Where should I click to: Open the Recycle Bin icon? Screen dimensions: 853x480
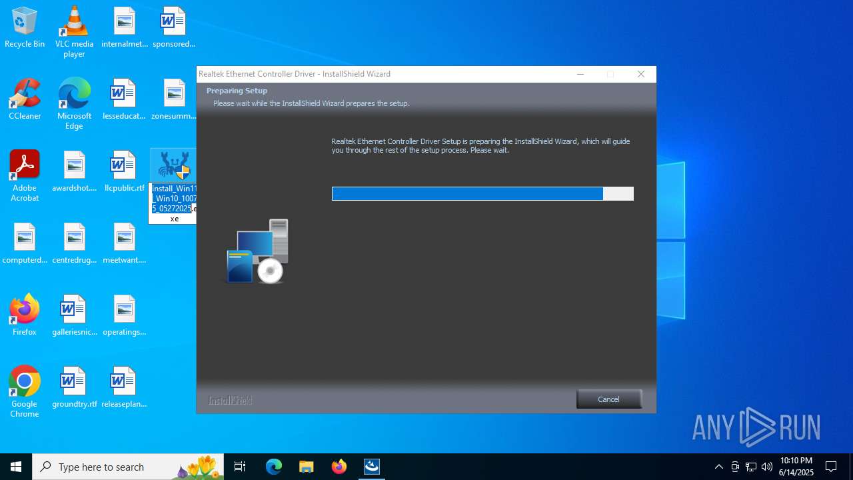pos(25,28)
